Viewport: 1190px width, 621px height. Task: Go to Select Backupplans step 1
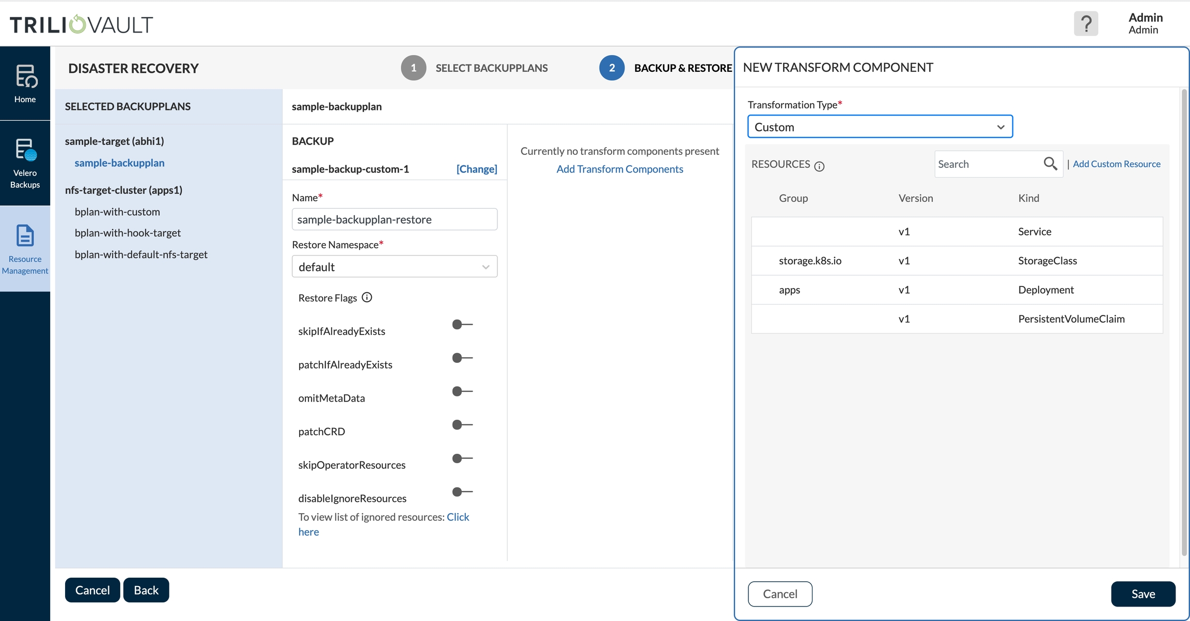pyautogui.click(x=414, y=68)
